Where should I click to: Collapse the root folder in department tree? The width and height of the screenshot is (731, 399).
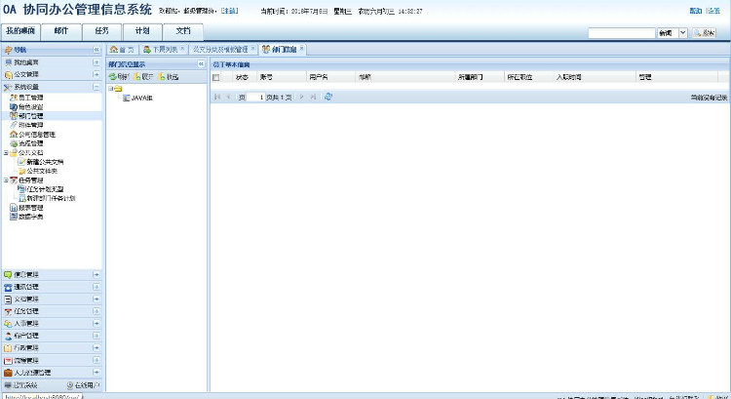[110, 89]
